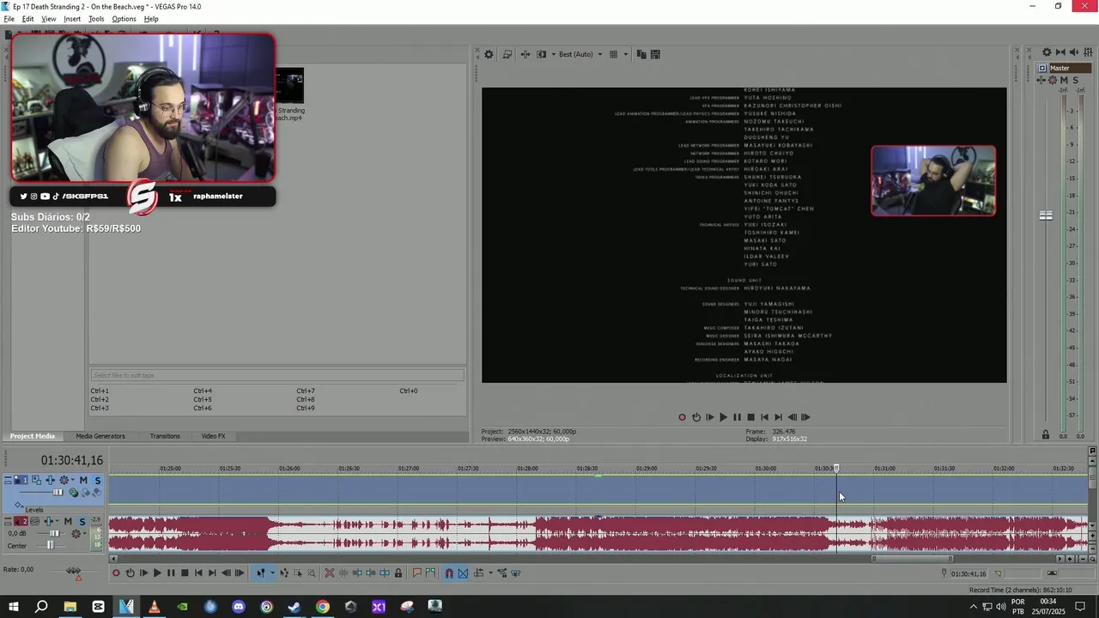This screenshot has height=618, width=1099.
Task: Switch to Transitions tab
Action: (x=165, y=436)
